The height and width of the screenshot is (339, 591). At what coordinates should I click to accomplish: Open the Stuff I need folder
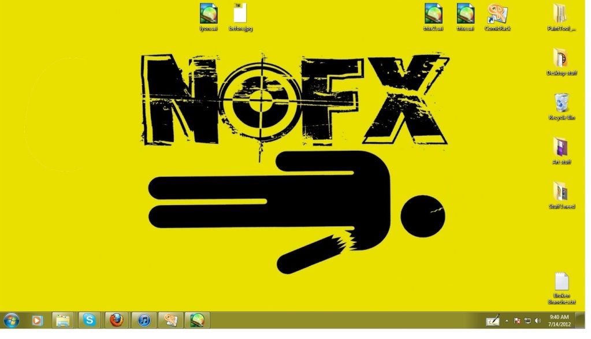click(561, 195)
